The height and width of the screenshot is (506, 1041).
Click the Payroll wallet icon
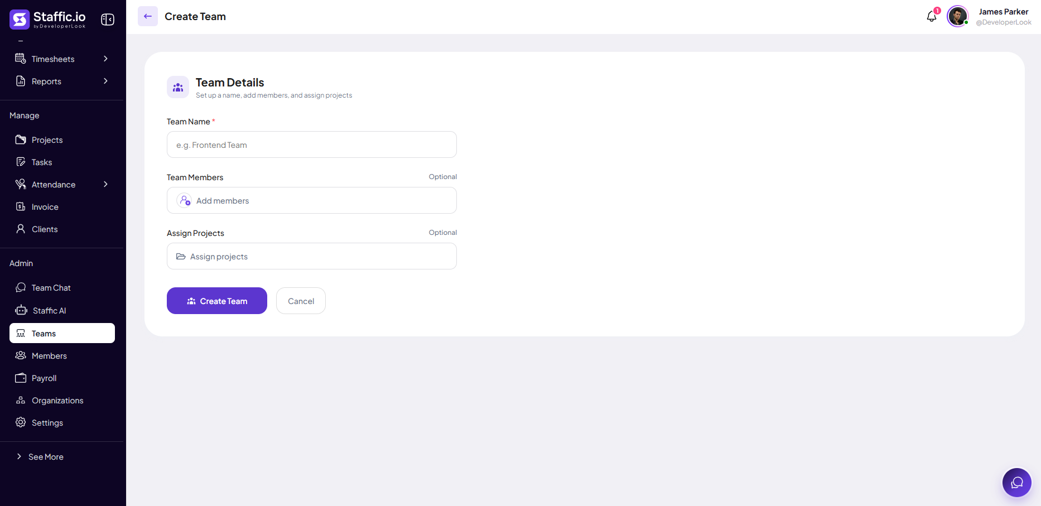(21, 378)
